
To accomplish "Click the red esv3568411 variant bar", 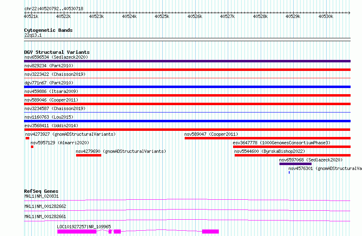I will pos(187,130).
